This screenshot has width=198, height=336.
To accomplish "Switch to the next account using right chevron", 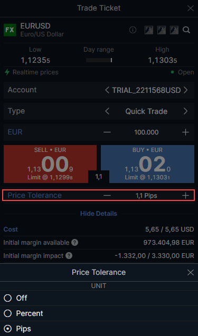I will click(x=185, y=90).
